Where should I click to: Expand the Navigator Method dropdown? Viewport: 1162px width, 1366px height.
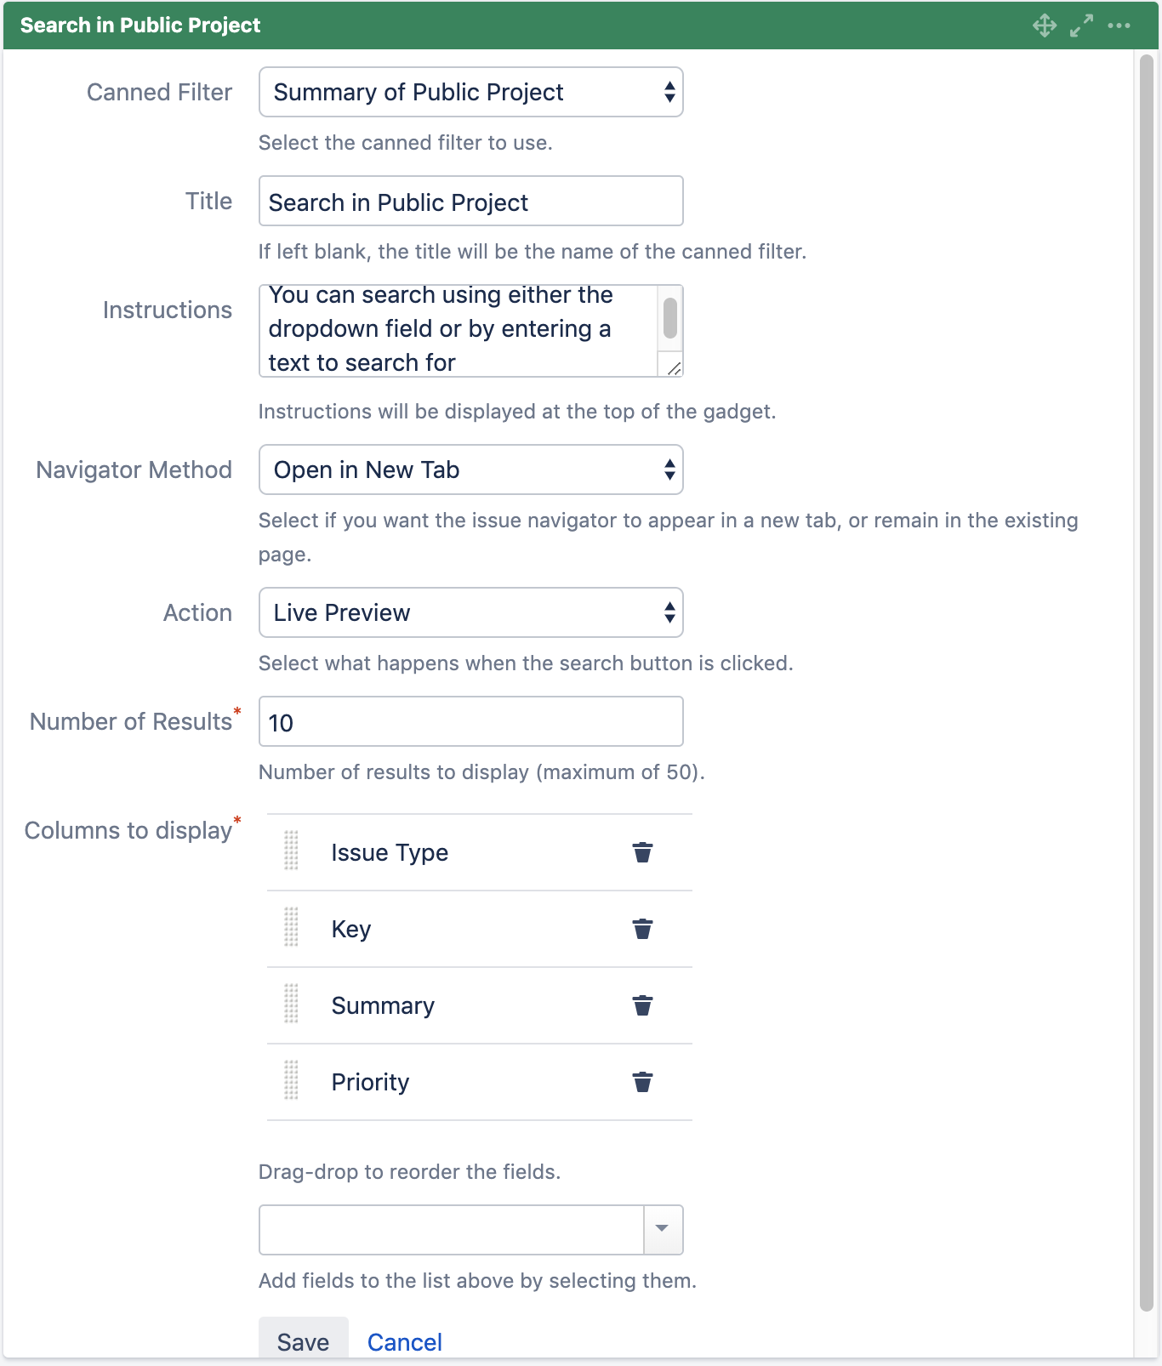pyautogui.click(x=470, y=470)
